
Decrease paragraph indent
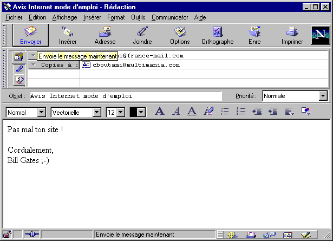257,111
